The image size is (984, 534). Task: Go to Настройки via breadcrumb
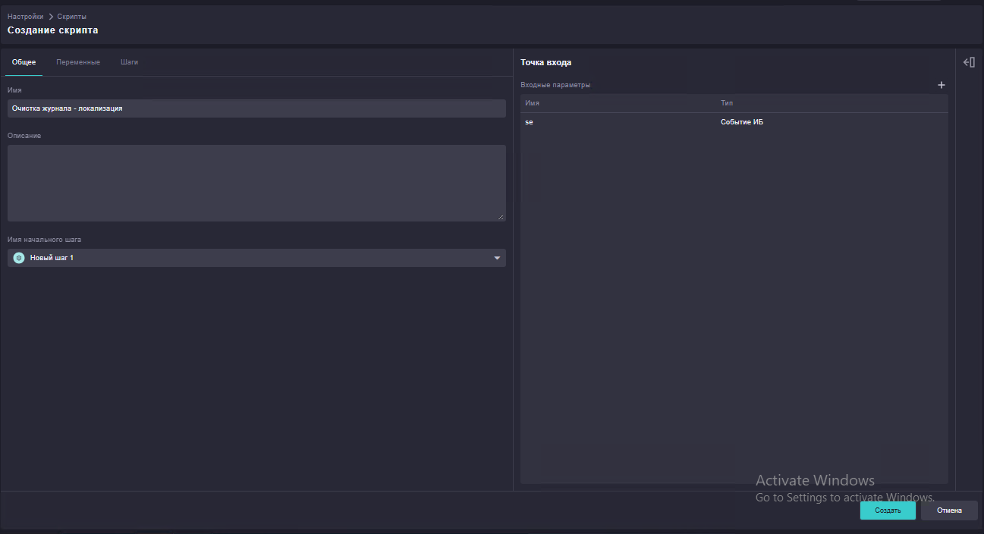click(26, 17)
